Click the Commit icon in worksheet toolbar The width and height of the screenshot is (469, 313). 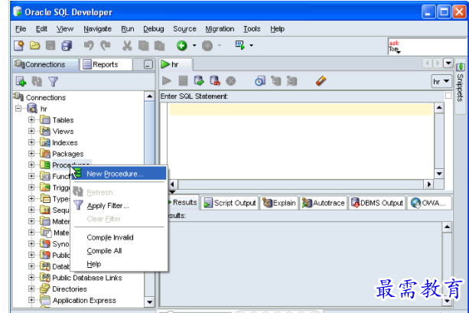click(x=199, y=81)
